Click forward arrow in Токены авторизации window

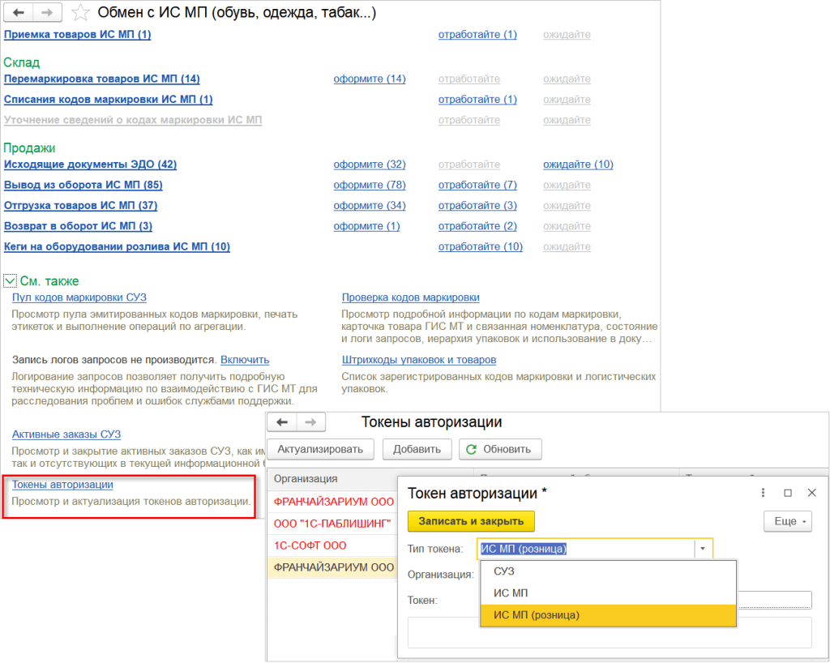pos(310,422)
